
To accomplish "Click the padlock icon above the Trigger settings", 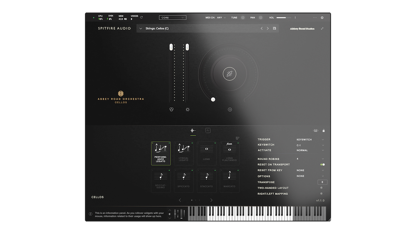I will click(x=324, y=130).
